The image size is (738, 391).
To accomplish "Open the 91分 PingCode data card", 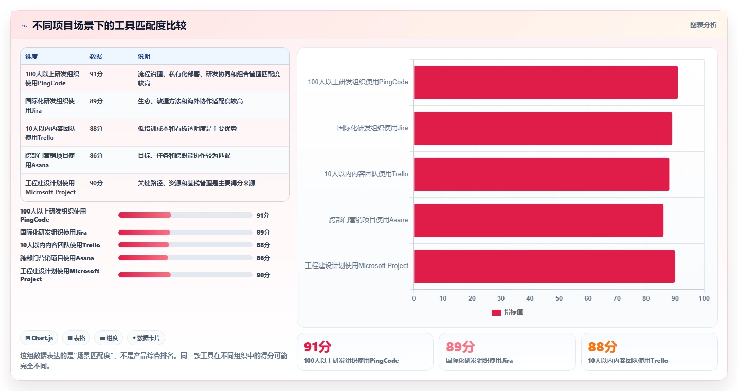I will [365, 352].
